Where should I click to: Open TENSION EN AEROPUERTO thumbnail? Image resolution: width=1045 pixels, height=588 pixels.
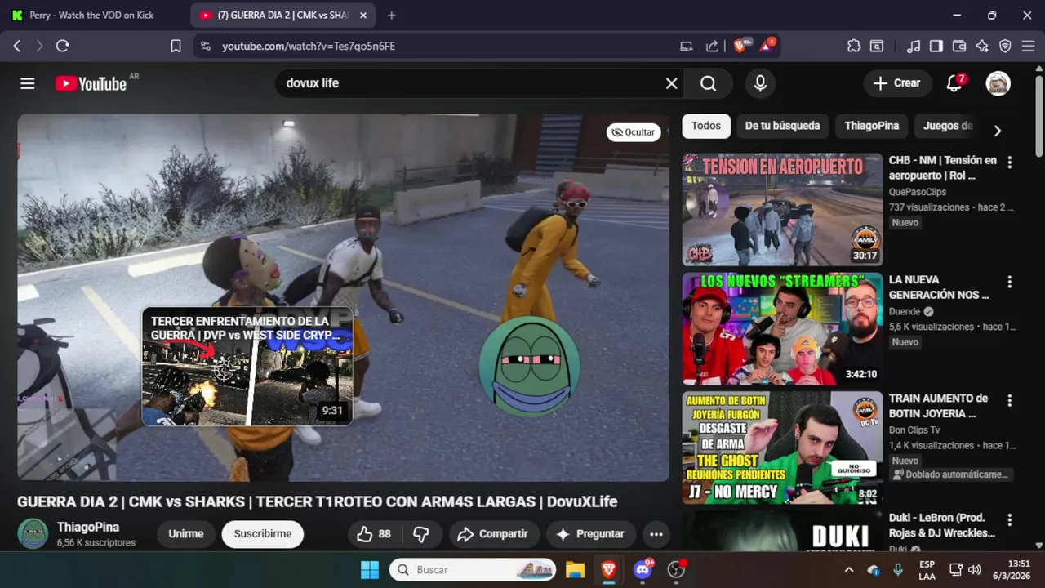click(x=782, y=209)
